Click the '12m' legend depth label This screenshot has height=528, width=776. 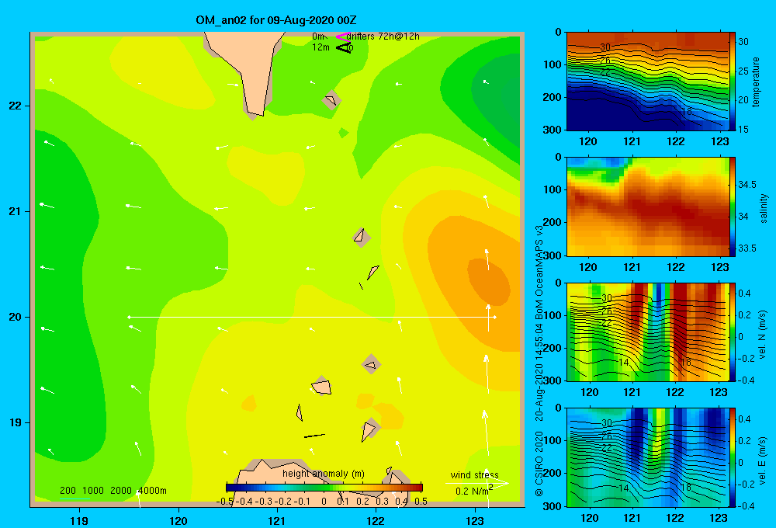coord(320,47)
